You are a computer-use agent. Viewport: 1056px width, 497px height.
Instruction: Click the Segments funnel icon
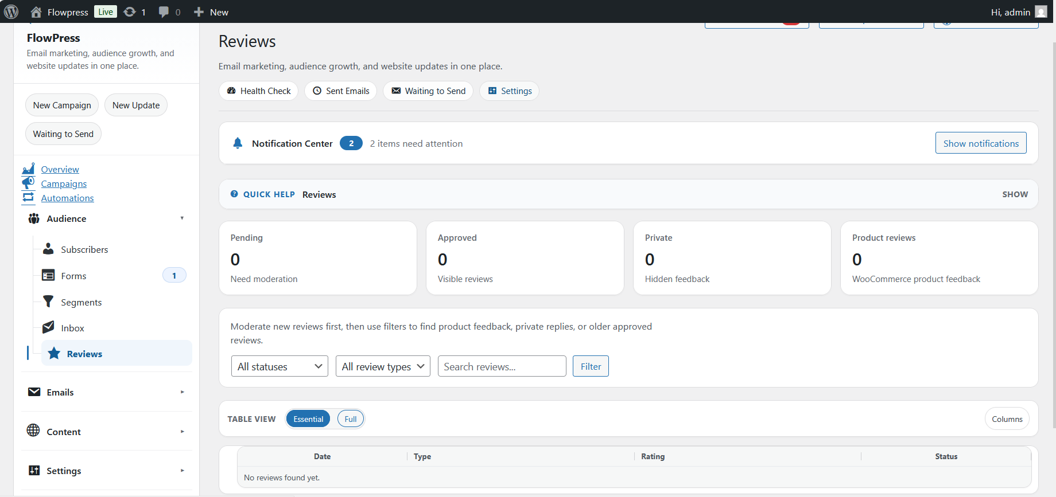pyautogui.click(x=49, y=302)
